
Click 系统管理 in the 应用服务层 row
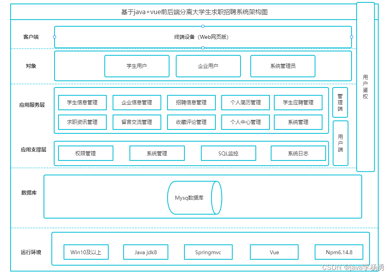click(298, 122)
